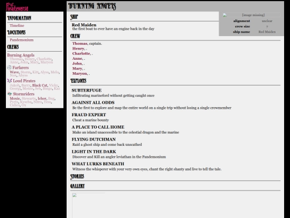Viewport: 290px width, 218px height.
Task: Open Henry in the sidebar list
Action: [x=30, y=59]
